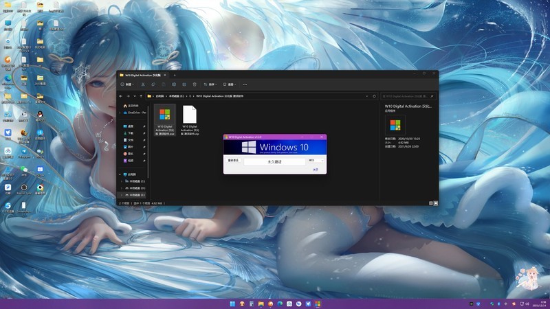Click the small left button in activation dialog

233,161
